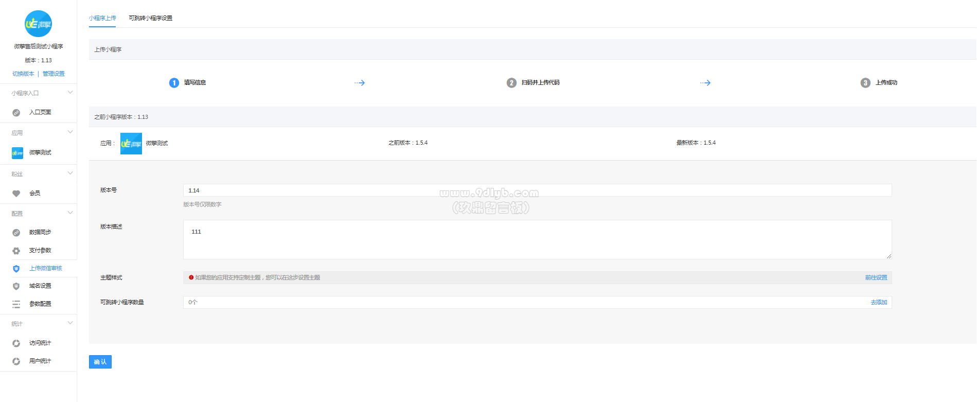The image size is (977, 402).
Task: Collapse the 配置 sidebar section
Action: [x=70, y=213]
